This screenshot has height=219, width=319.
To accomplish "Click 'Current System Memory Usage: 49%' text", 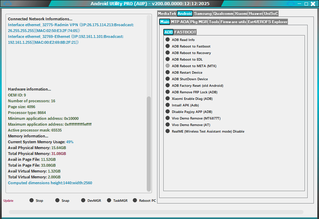I will coord(41,142).
